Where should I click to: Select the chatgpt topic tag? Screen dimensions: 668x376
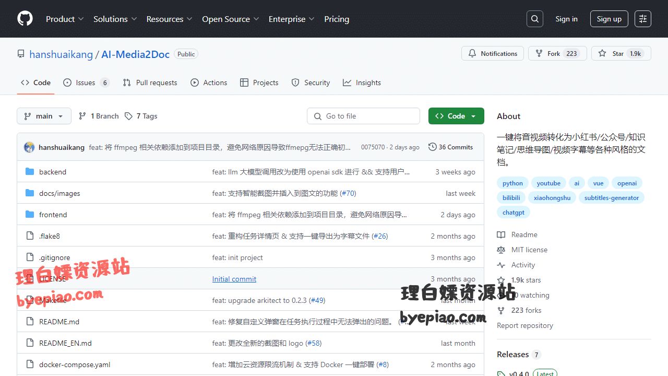pyautogui.click(x=514, y=213)
